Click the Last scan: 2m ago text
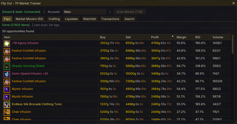This screenshot has height=124, width=237. pyautogui.click(x=47, y=25)
